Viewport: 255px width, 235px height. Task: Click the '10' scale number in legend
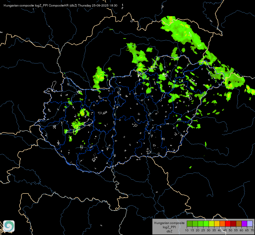click(187, 230)
